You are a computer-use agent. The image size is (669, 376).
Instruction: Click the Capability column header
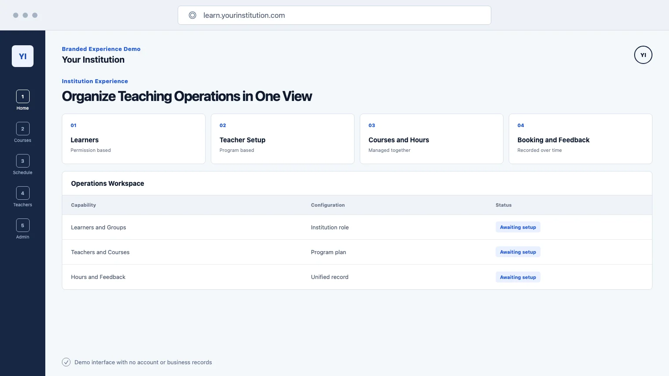pyautogui.click(x=84, y=205)
